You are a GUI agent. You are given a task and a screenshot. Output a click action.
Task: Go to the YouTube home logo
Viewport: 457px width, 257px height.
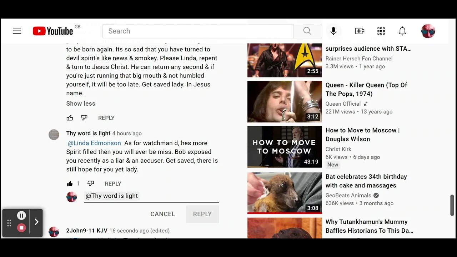[53, 31]
